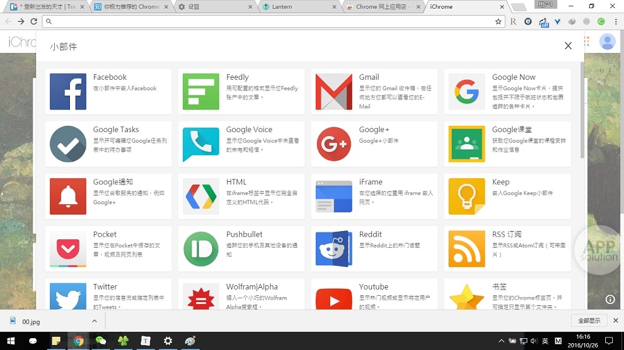
Task: Show hidden system tray icons
Action: [x=502, y=341]
